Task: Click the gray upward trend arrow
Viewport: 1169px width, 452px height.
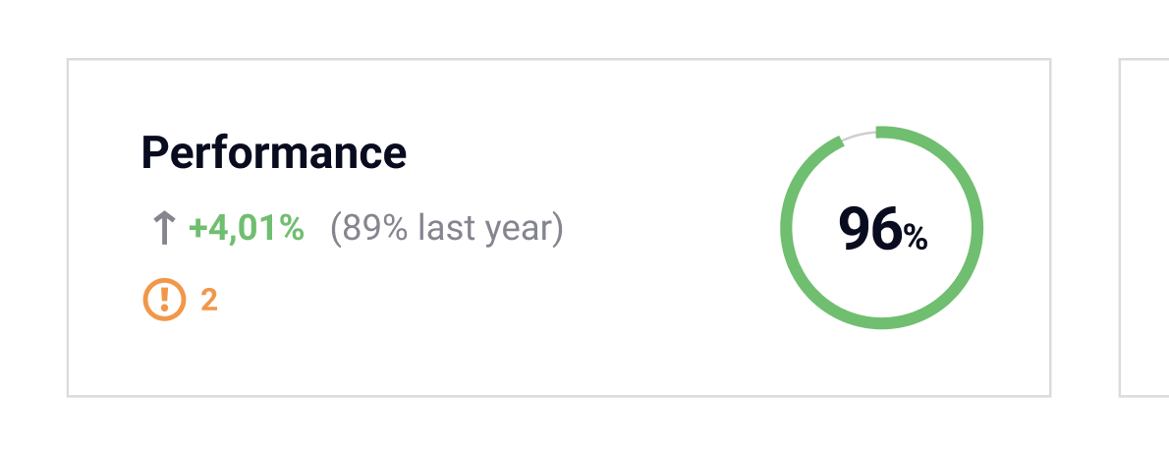Action: (x=163, y=229)
